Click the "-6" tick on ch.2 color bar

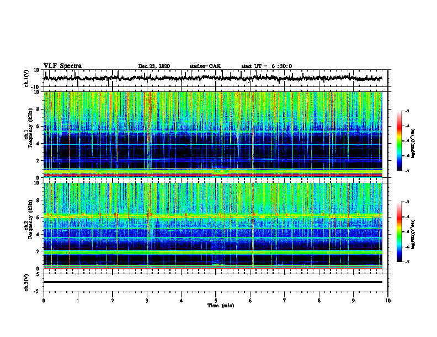407,247
